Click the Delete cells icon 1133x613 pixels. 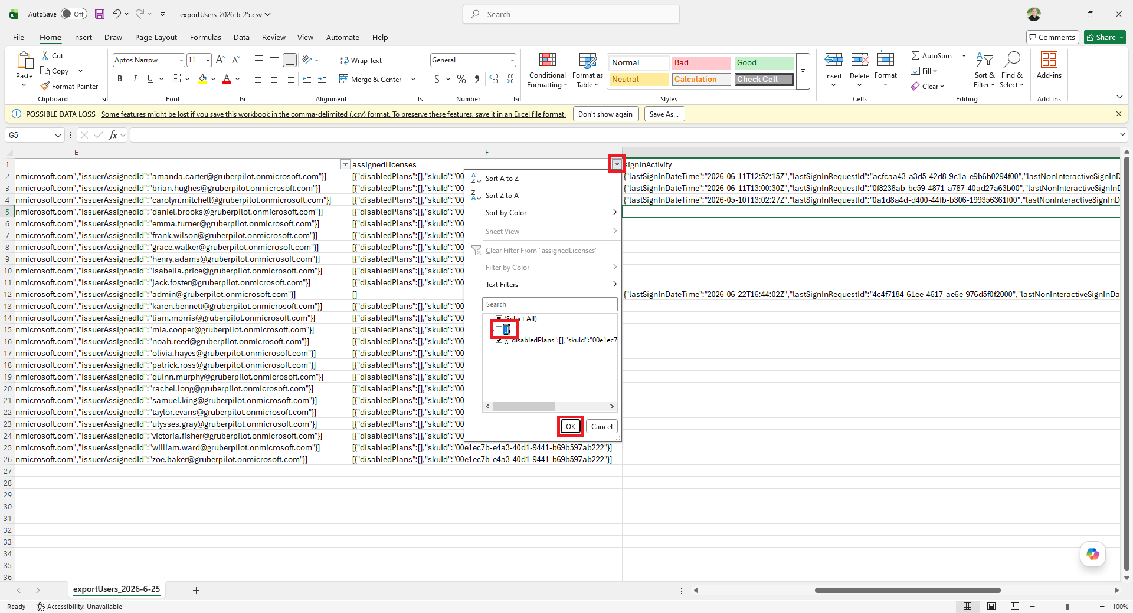859,60
